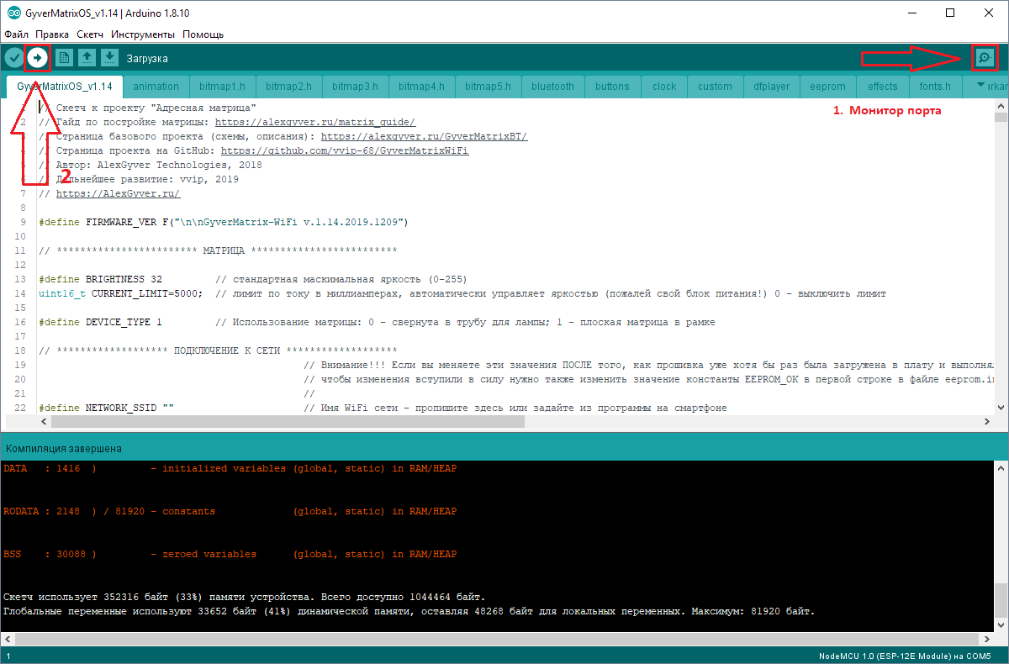Switch to the effects tab
Viewport: 1009px width, 664px height.
[x=883, y=87]
